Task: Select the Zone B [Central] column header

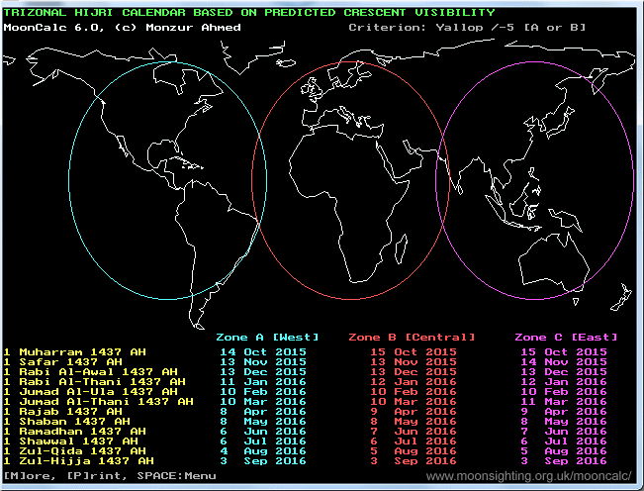Action: coord(412,338)
